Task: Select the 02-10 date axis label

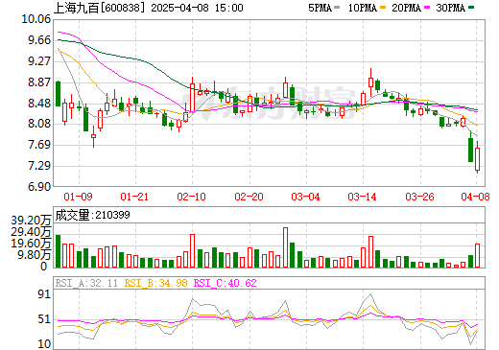Action: tap(191, 197)
